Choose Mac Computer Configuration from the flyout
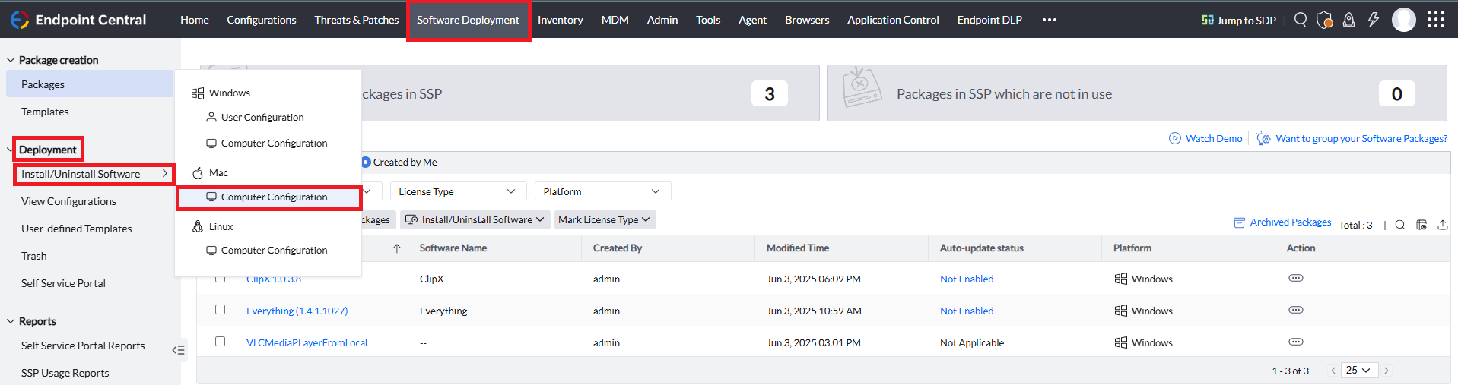The image size is (1458, 385). (x=274, y=197)
